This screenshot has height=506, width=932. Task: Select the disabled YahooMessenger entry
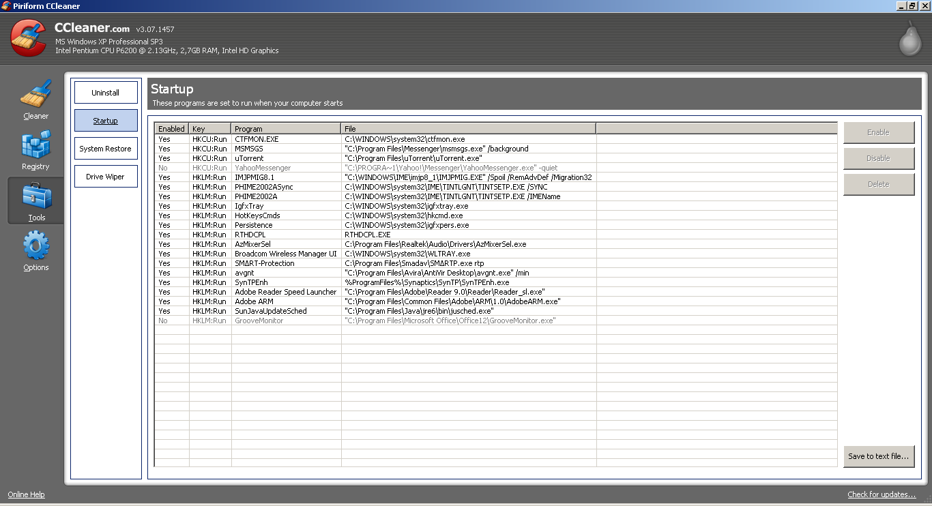point(263,168)
